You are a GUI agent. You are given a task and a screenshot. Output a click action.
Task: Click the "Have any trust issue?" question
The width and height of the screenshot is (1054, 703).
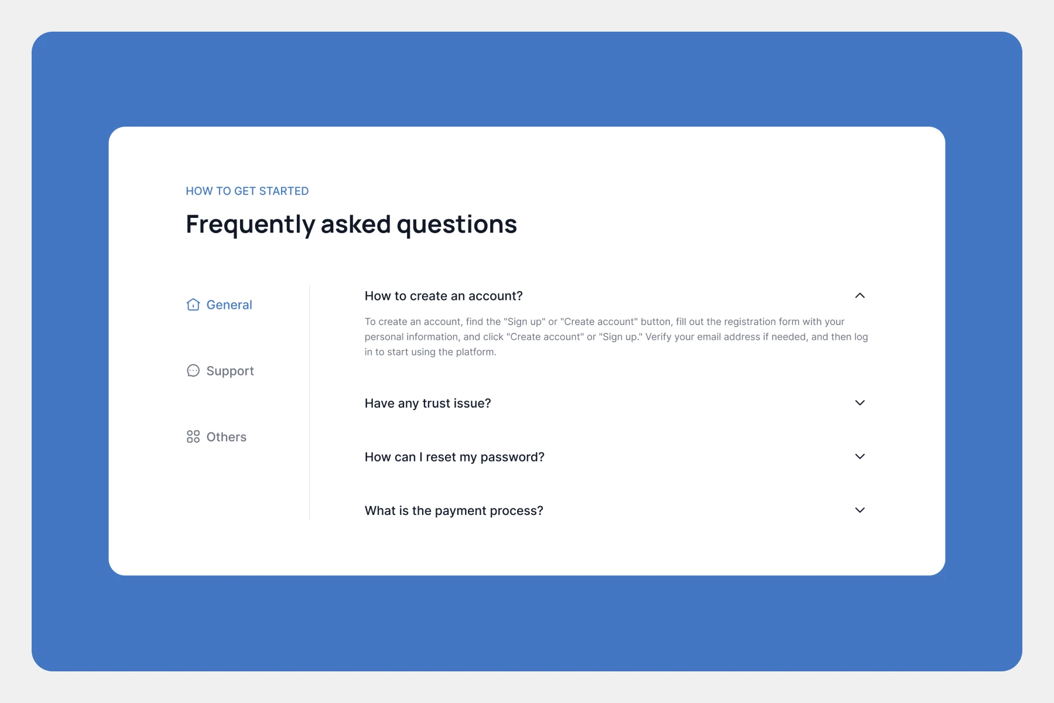click(x=427, y=403)
